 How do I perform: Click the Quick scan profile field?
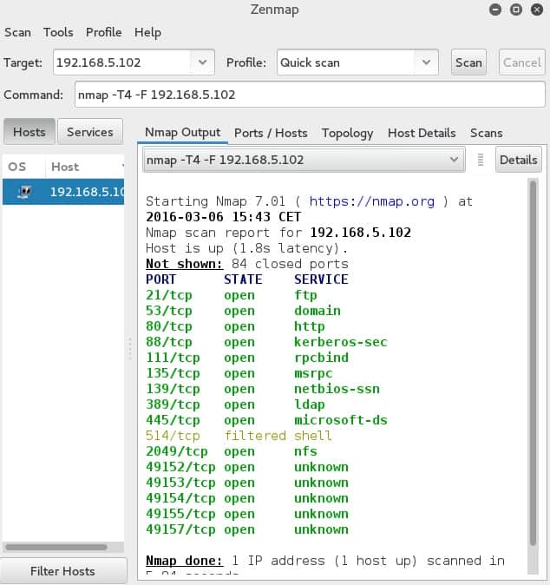(x=345, y=62)
